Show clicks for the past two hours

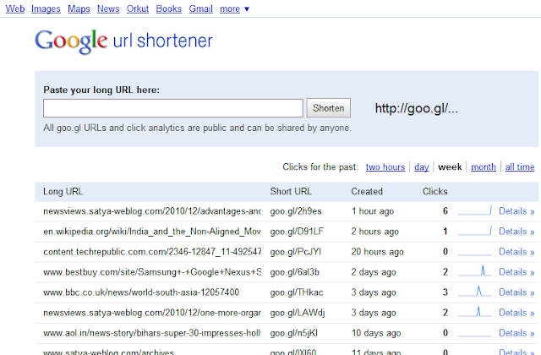[x=385, y=167]
